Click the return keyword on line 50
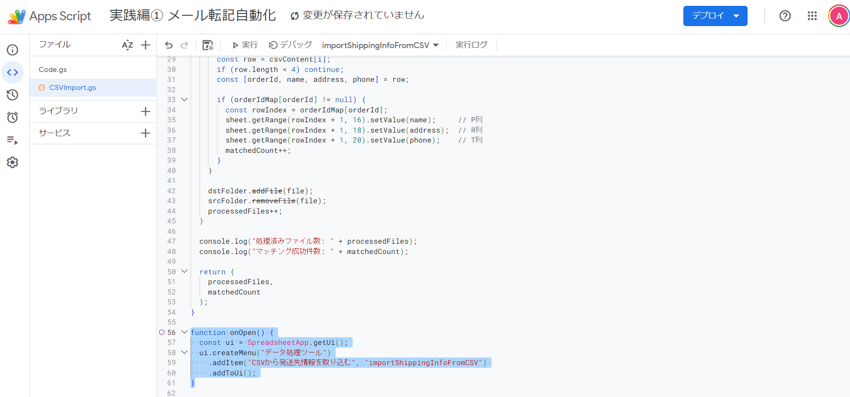 [212, 272]
